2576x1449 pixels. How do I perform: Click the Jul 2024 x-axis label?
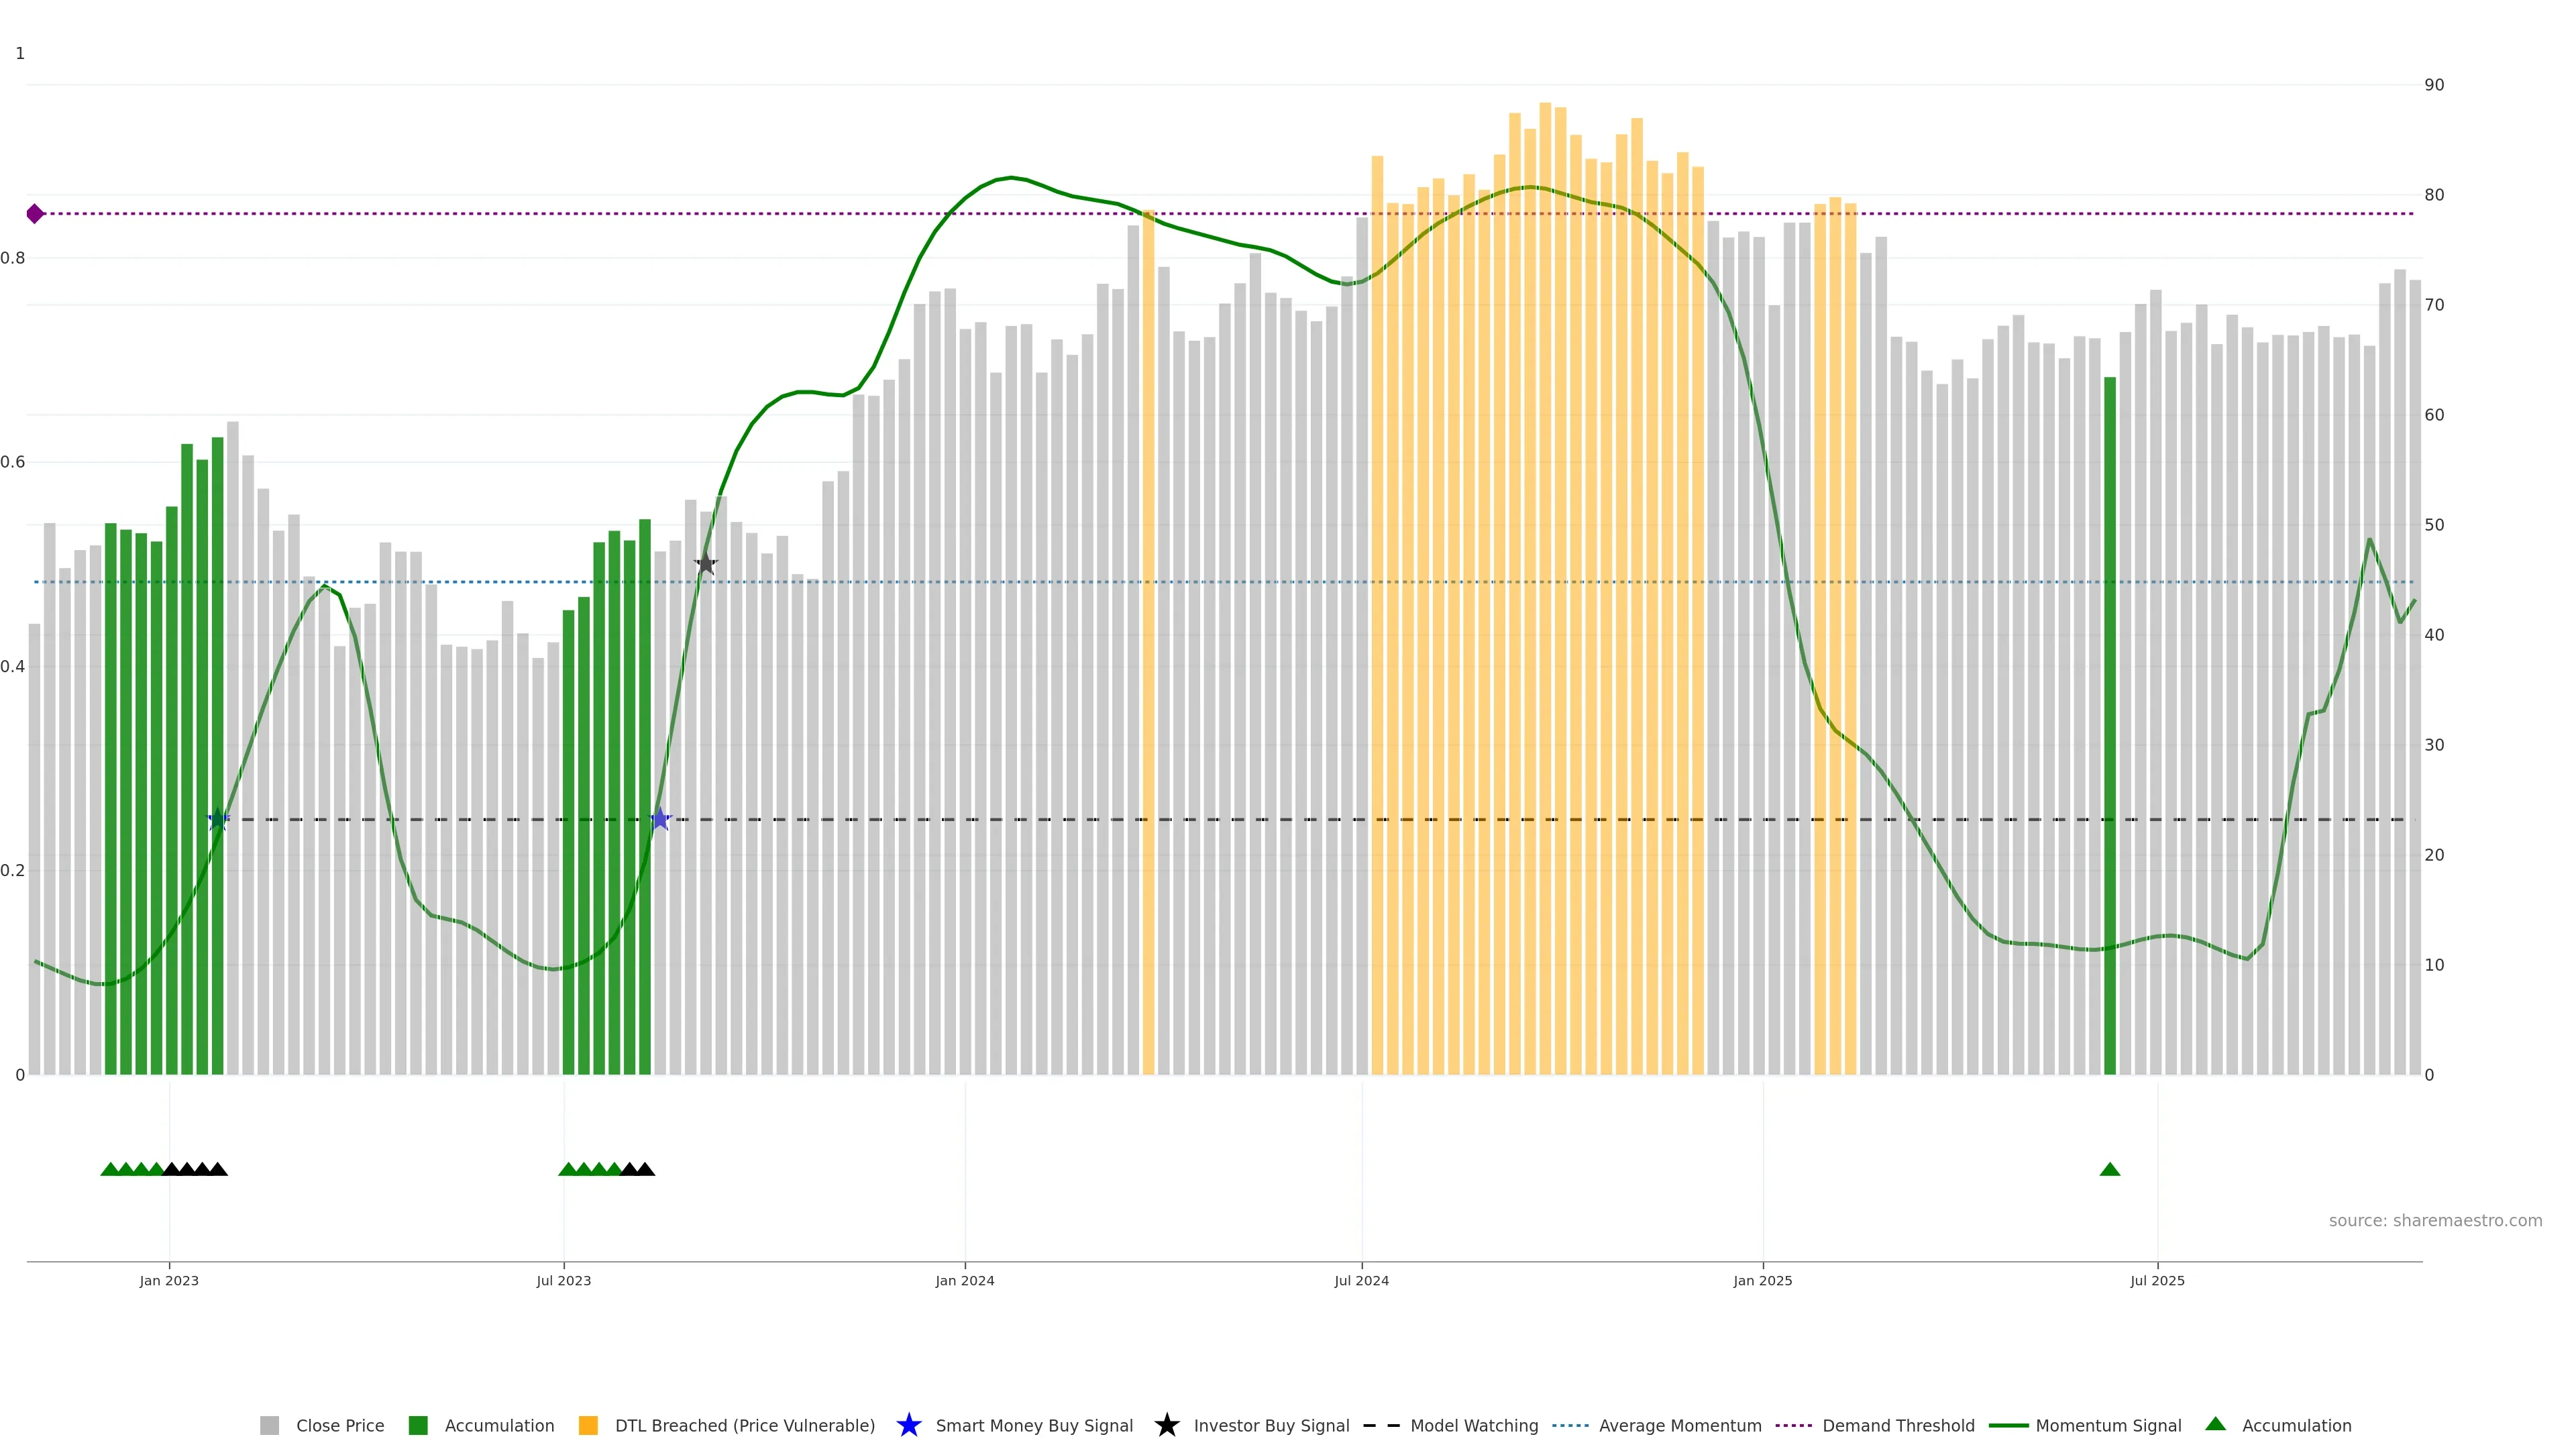click(1361, 1281)
